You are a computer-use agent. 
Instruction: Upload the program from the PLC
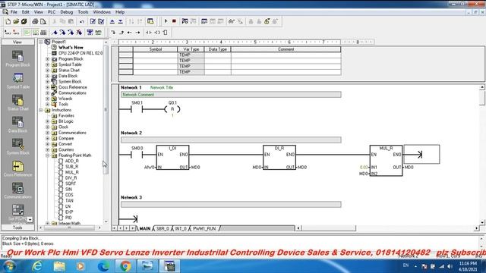112,21
